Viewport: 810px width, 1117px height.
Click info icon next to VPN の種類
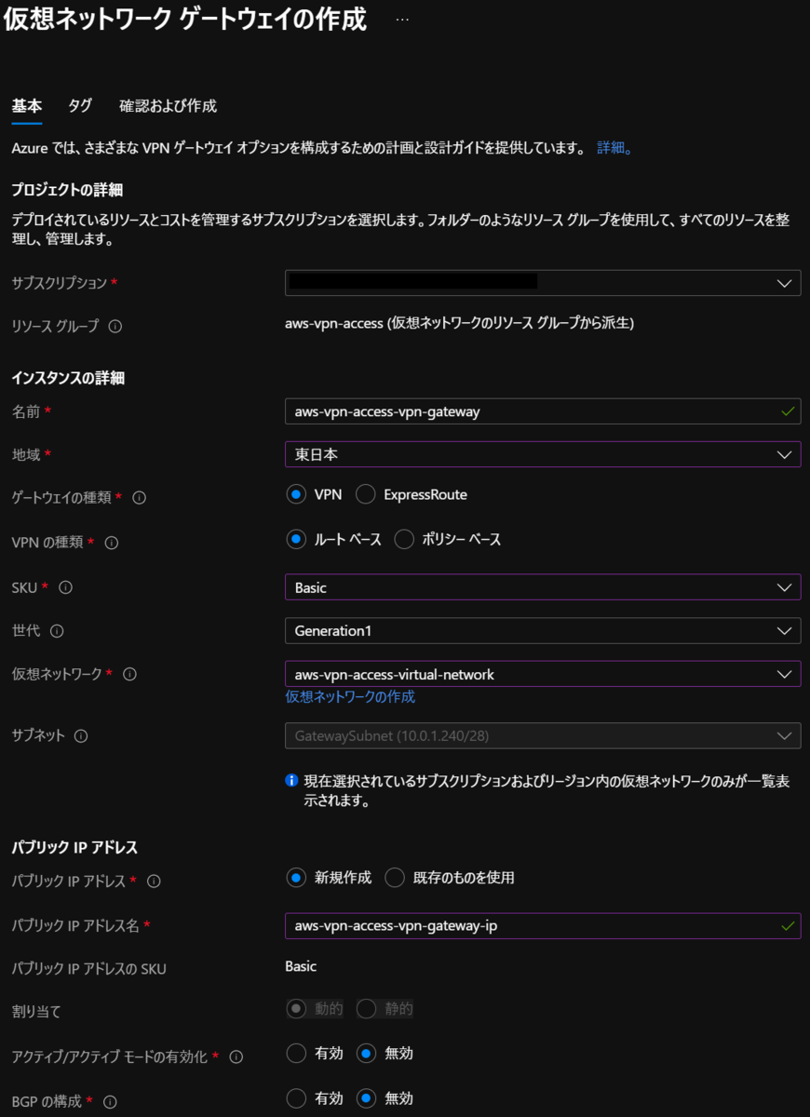(x=112, y=543)
